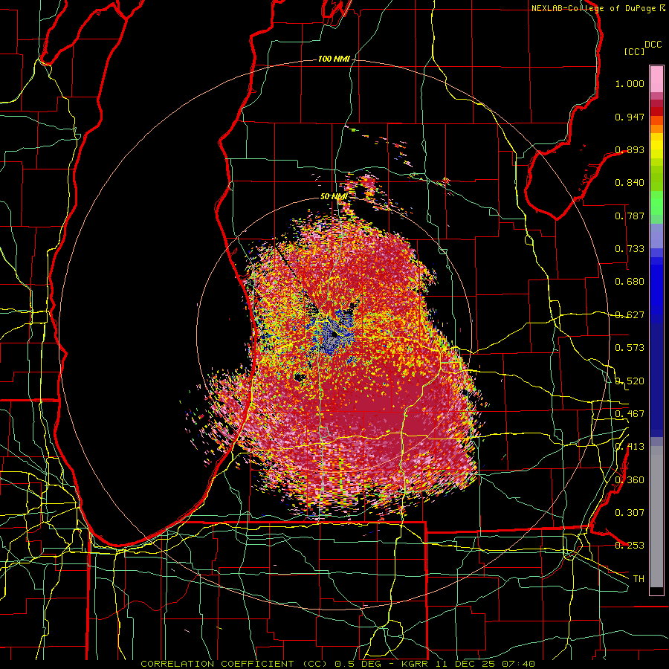Click the green segment of the color bar
The height and width of the screenshot is (669, 669).
point(656,203)
